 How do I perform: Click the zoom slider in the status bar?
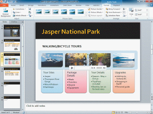137,112
